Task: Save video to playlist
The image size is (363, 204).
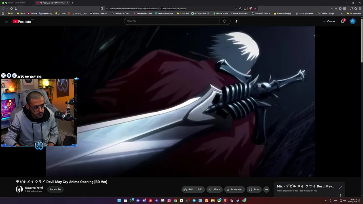Action: [x=254, y=190]
